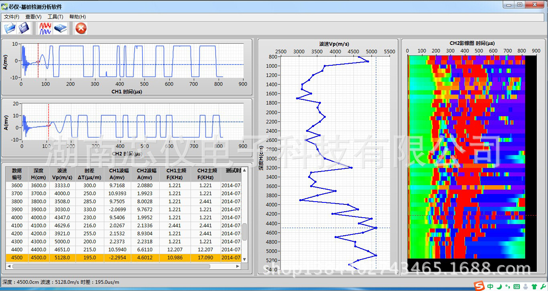Open the 文件(F) menu
548x291 pixels.
(12, 17)
